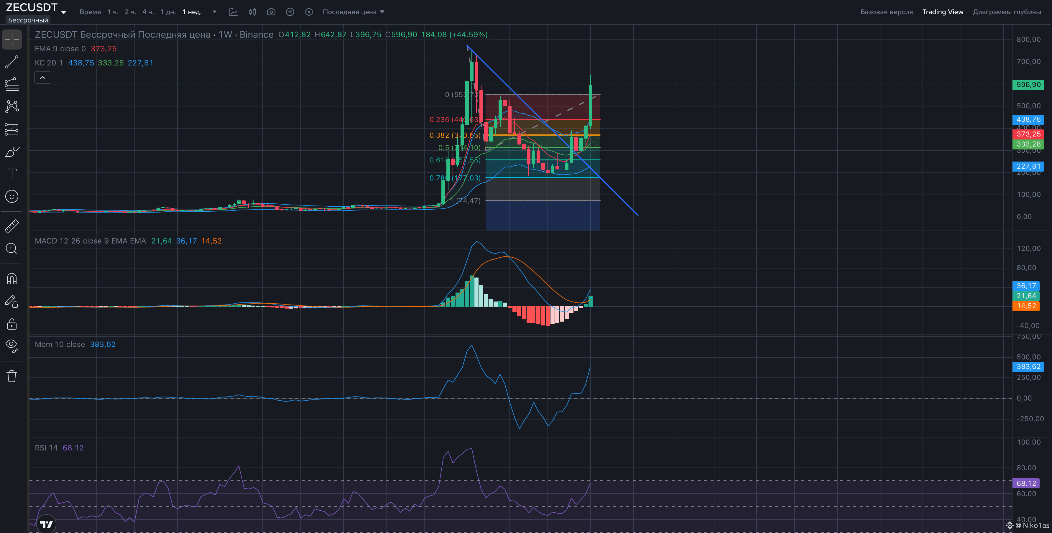This screenshot has width=1052, height=533.
Task: Click the MACD orange 14,52 axis label
Action: pos(1026,306)
